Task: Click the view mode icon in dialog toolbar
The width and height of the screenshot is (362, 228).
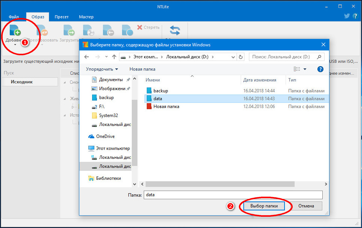Action: click(297, 69)
